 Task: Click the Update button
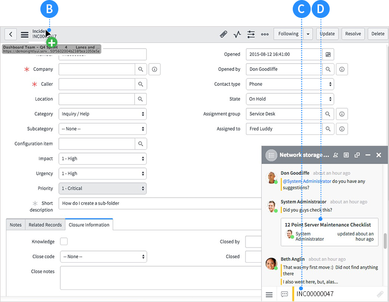point(327,34)
